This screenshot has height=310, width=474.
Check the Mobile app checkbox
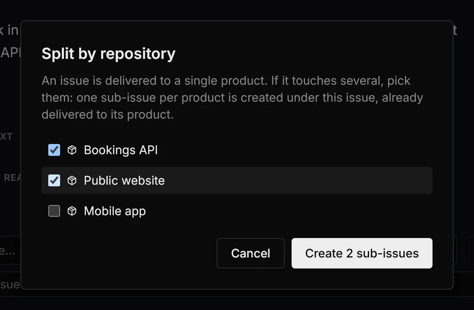click(x=54, y=211)
